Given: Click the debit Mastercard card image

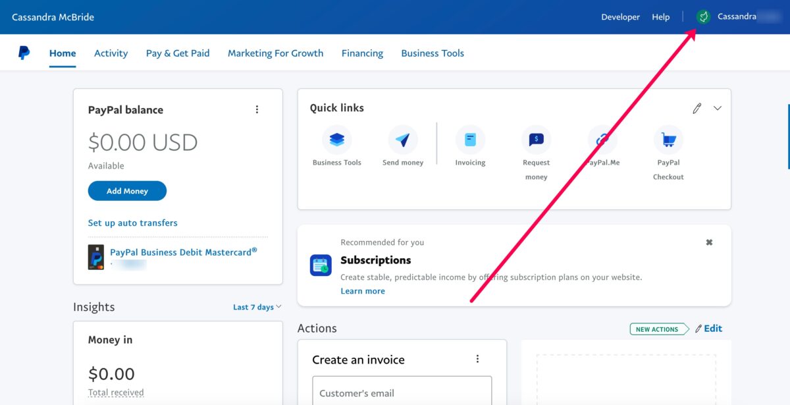Looking at the screenshot, I should [x=96, y=257].
